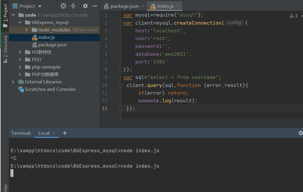Hide the Project panel with minus icon
The width and height of the screenshot is (303, 192).
click(x=95, y=6)
